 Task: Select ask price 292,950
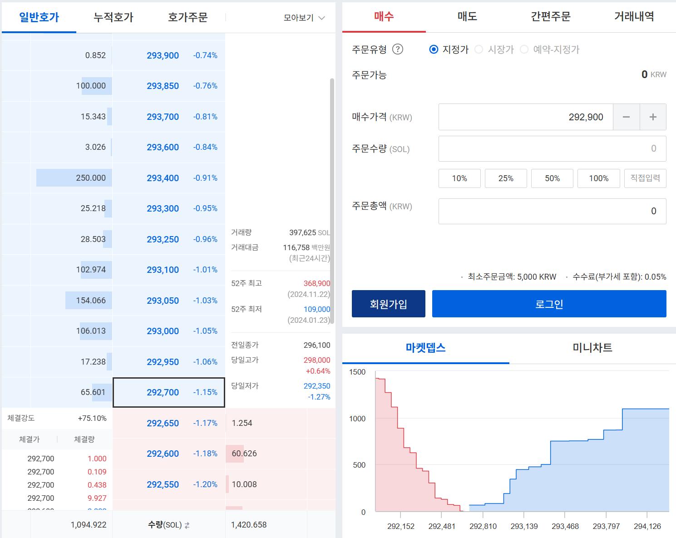coord(169,362)
